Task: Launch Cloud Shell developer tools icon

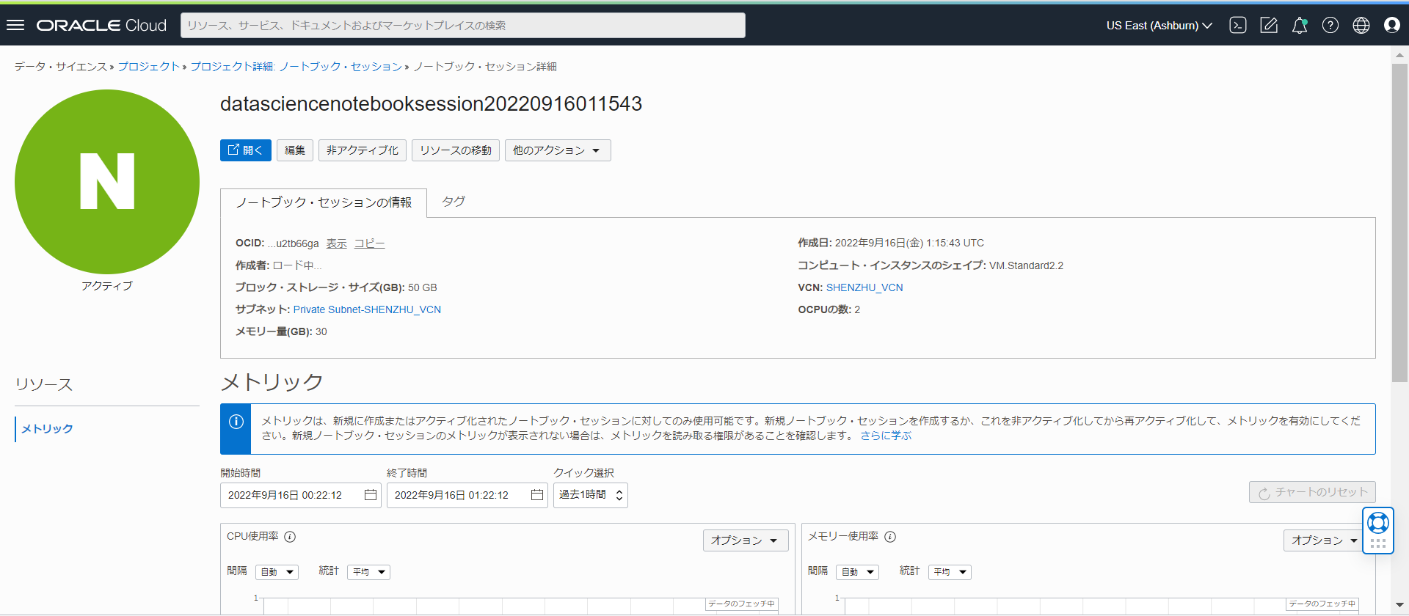Action: (1238, 25)
